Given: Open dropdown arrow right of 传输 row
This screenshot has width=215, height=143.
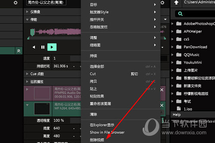Looking at the screenshot, I should (165, 19).
